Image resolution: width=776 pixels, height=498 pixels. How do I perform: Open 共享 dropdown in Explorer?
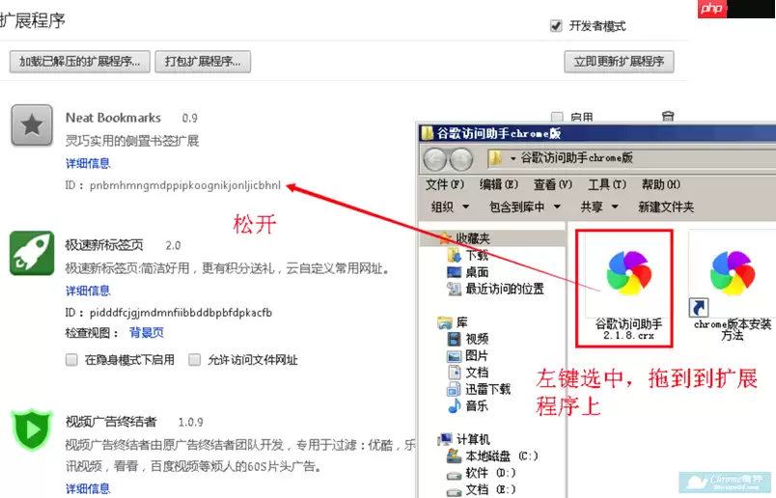pos(599,207)
